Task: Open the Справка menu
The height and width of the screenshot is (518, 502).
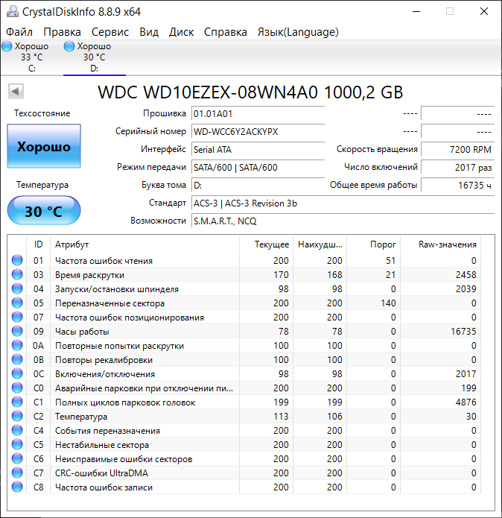Action: (x=226, y=32)
